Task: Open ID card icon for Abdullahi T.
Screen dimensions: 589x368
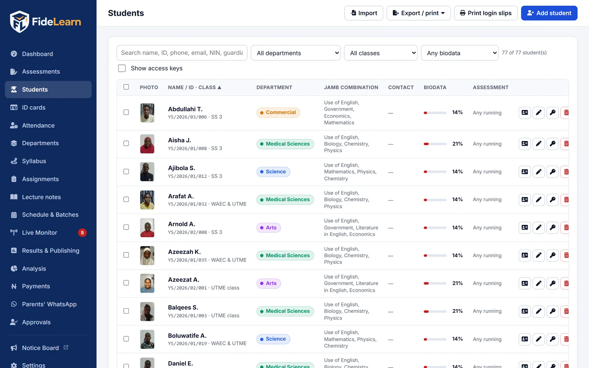Action: 525,113
